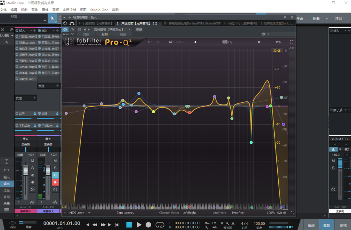Toggle the piano display icon

point(64,207)
